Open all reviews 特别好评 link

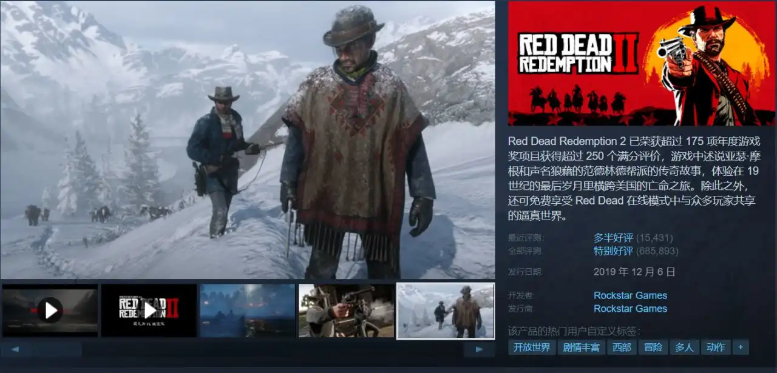[613, 251]
